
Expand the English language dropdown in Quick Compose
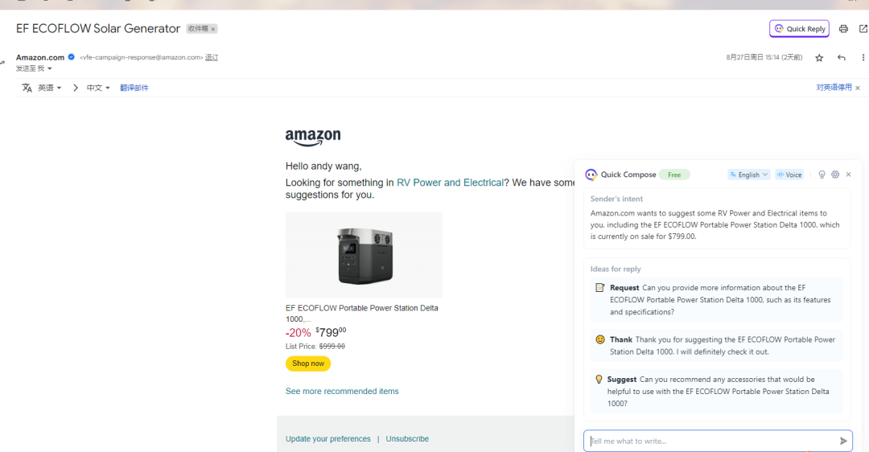(748, 175)
